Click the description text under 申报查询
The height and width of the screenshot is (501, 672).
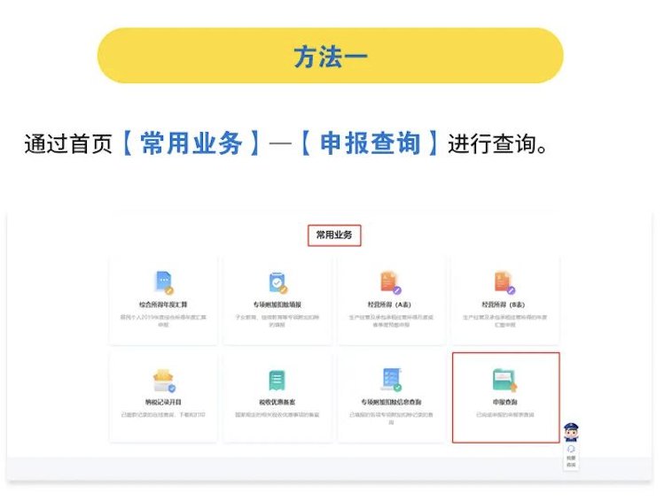(505, 413)
